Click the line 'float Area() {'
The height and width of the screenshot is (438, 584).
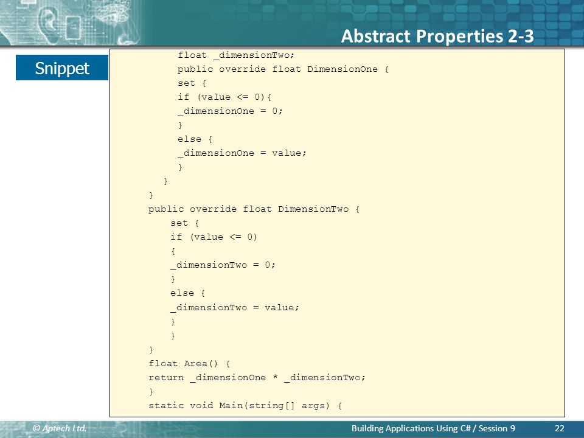(189, 364)
